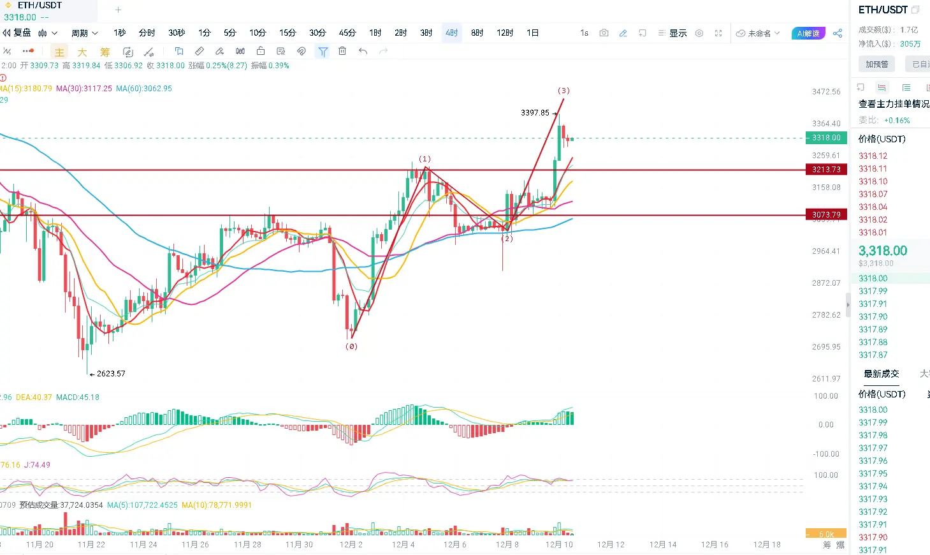Delete drawings with the trash icon

click(342, 51)
